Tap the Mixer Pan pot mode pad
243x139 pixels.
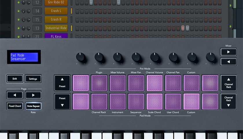tap(136, 83)
